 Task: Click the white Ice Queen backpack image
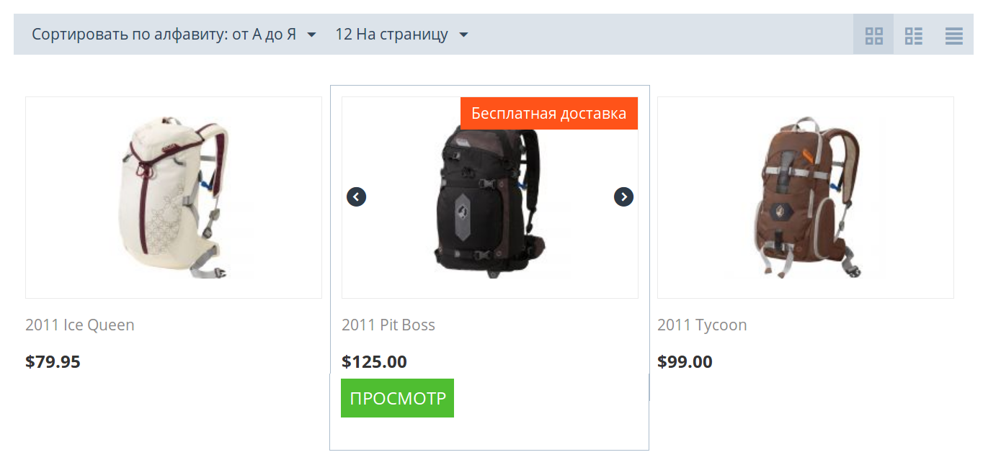(174, 197)
